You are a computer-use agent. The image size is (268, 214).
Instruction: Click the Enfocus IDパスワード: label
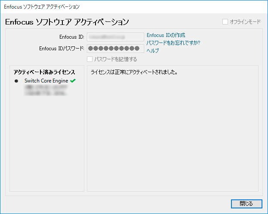tap(62, 49)
